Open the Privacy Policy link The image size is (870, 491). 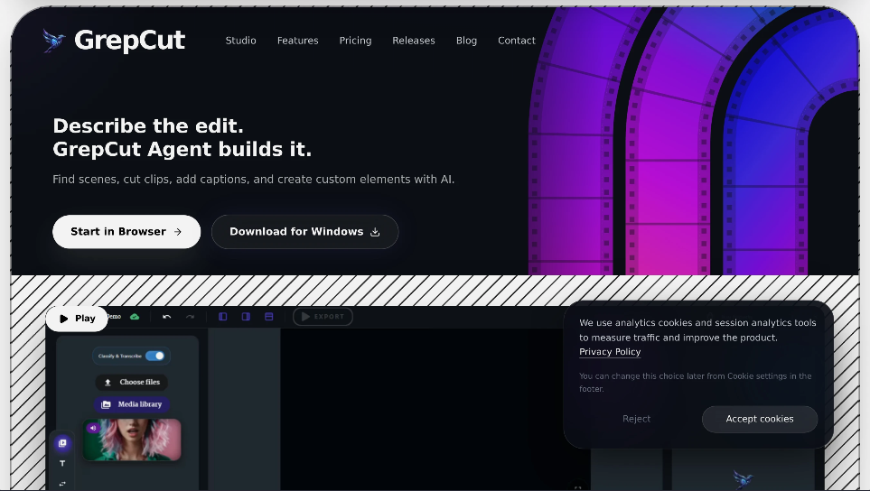click(x=610, y=352)
